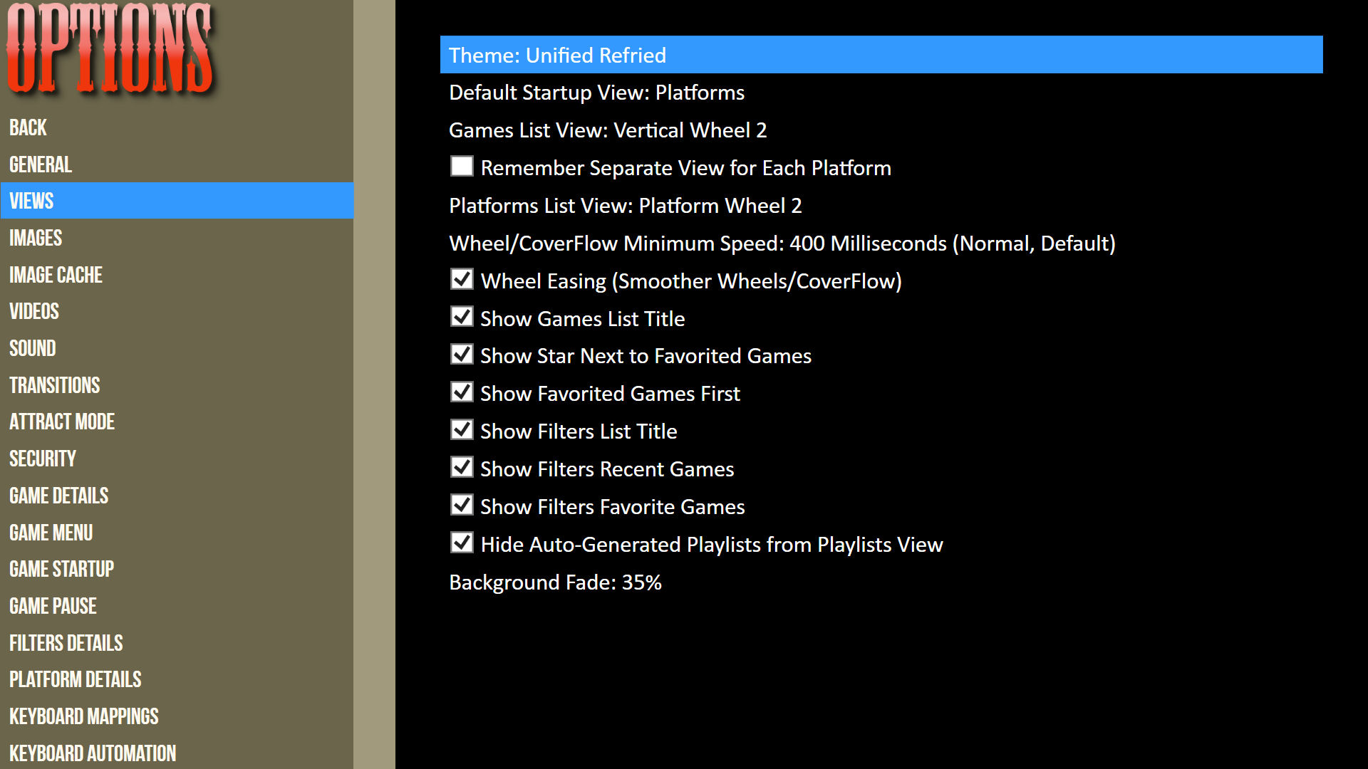Change Wheel/CoverFlow Minimum Speed setting

click(881, 244)
